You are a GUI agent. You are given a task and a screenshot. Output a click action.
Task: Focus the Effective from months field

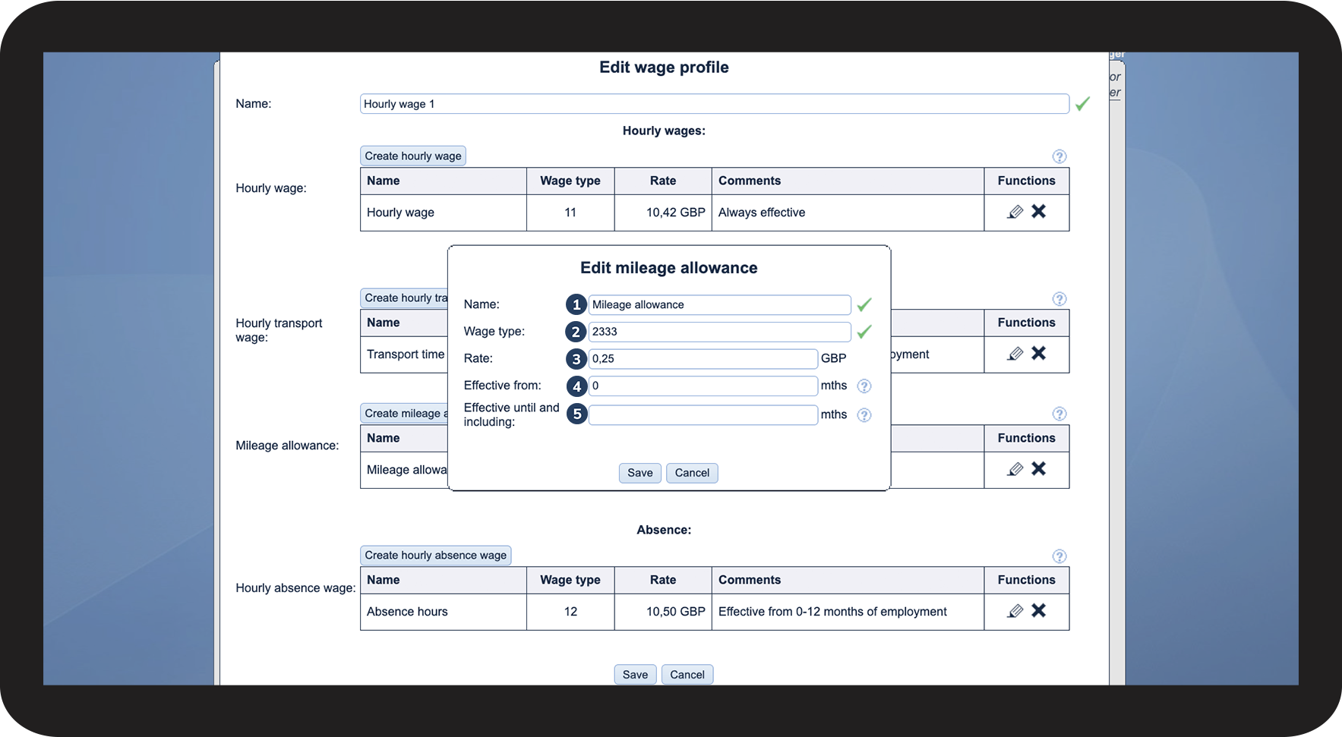point(703,386)
